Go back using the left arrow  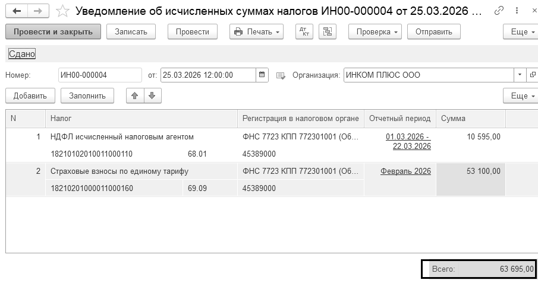[x=16, y=11]
